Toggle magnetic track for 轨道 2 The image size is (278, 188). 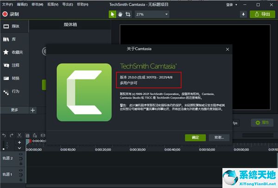(21, 159)
